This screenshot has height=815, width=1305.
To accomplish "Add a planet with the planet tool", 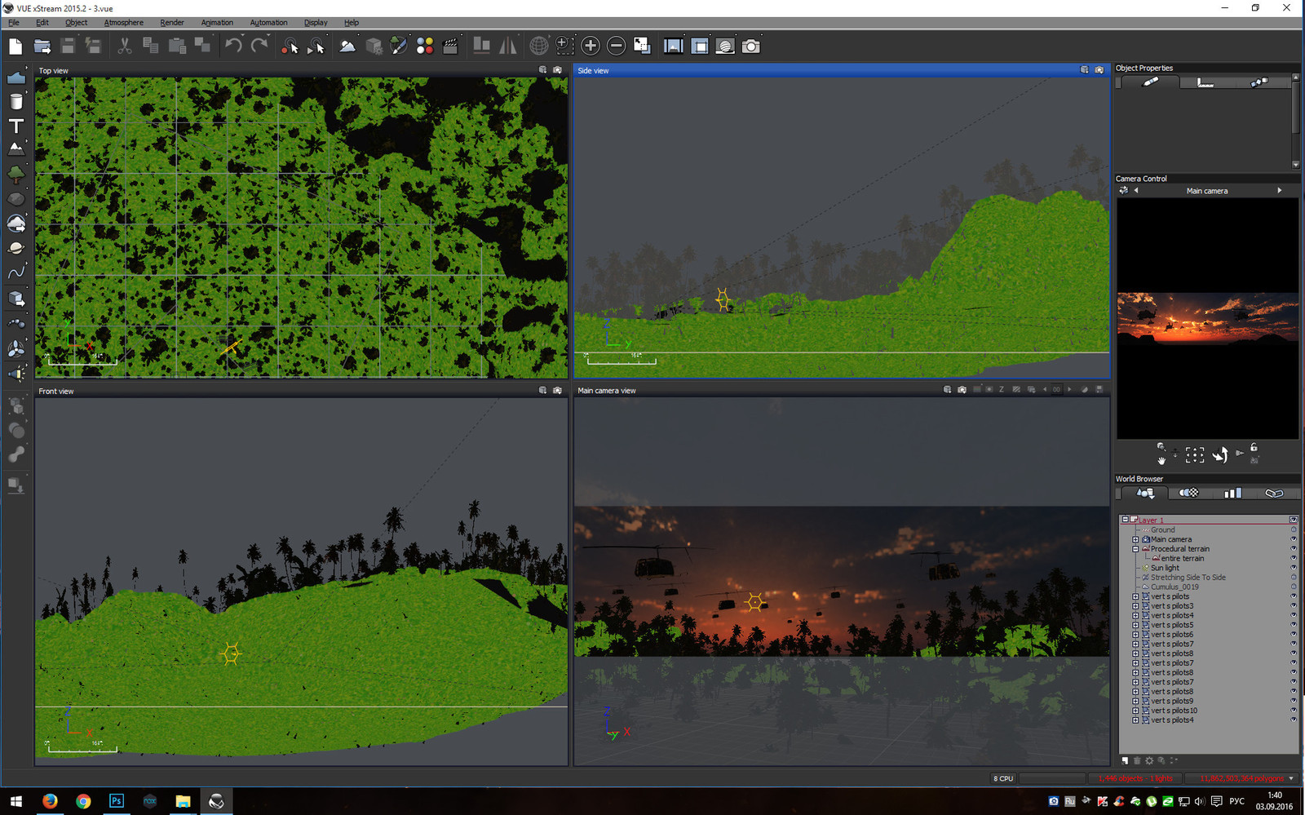I will [16, 248].
